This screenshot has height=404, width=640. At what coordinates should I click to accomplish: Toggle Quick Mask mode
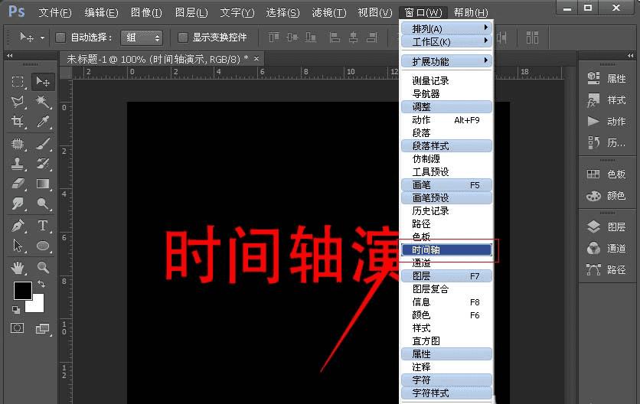point(17,328)
